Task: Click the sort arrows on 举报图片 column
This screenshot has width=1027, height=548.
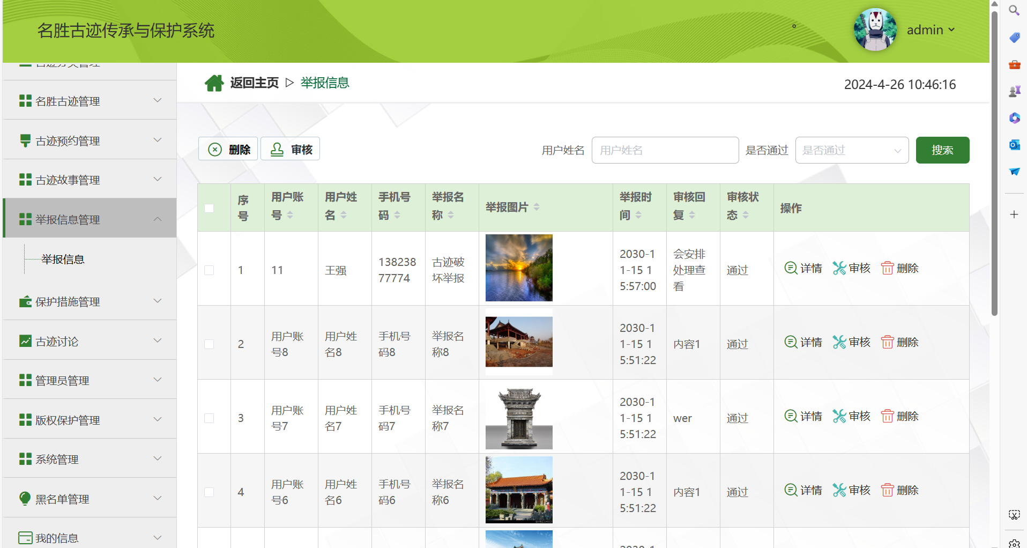Action: pyautogui.click(x=537, y=207)
